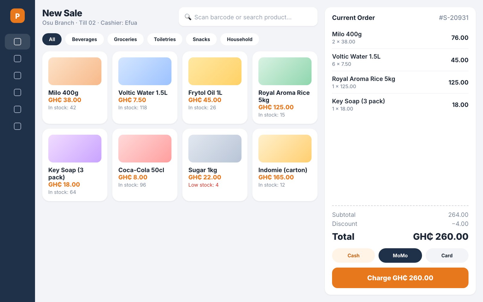Pick Card as payment method
This screenshot has width=483, height=302.
(447, 255)
